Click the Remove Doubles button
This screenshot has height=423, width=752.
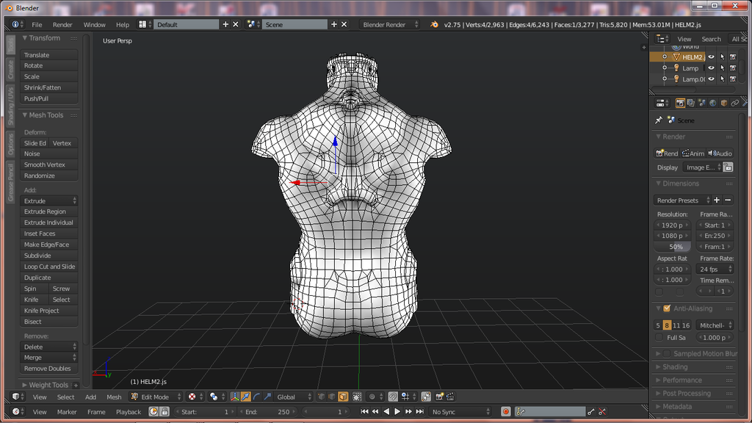pyautogui.click(x=49, y=369)
